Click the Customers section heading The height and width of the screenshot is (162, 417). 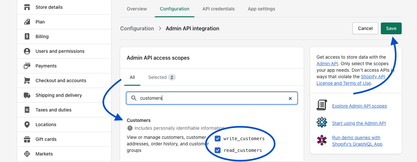pyautogui.click(x=139, y=120)
